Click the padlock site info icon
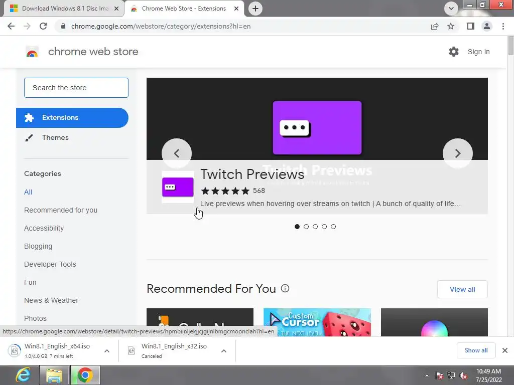Screen dimensions: 514x385 coord(63,26)
